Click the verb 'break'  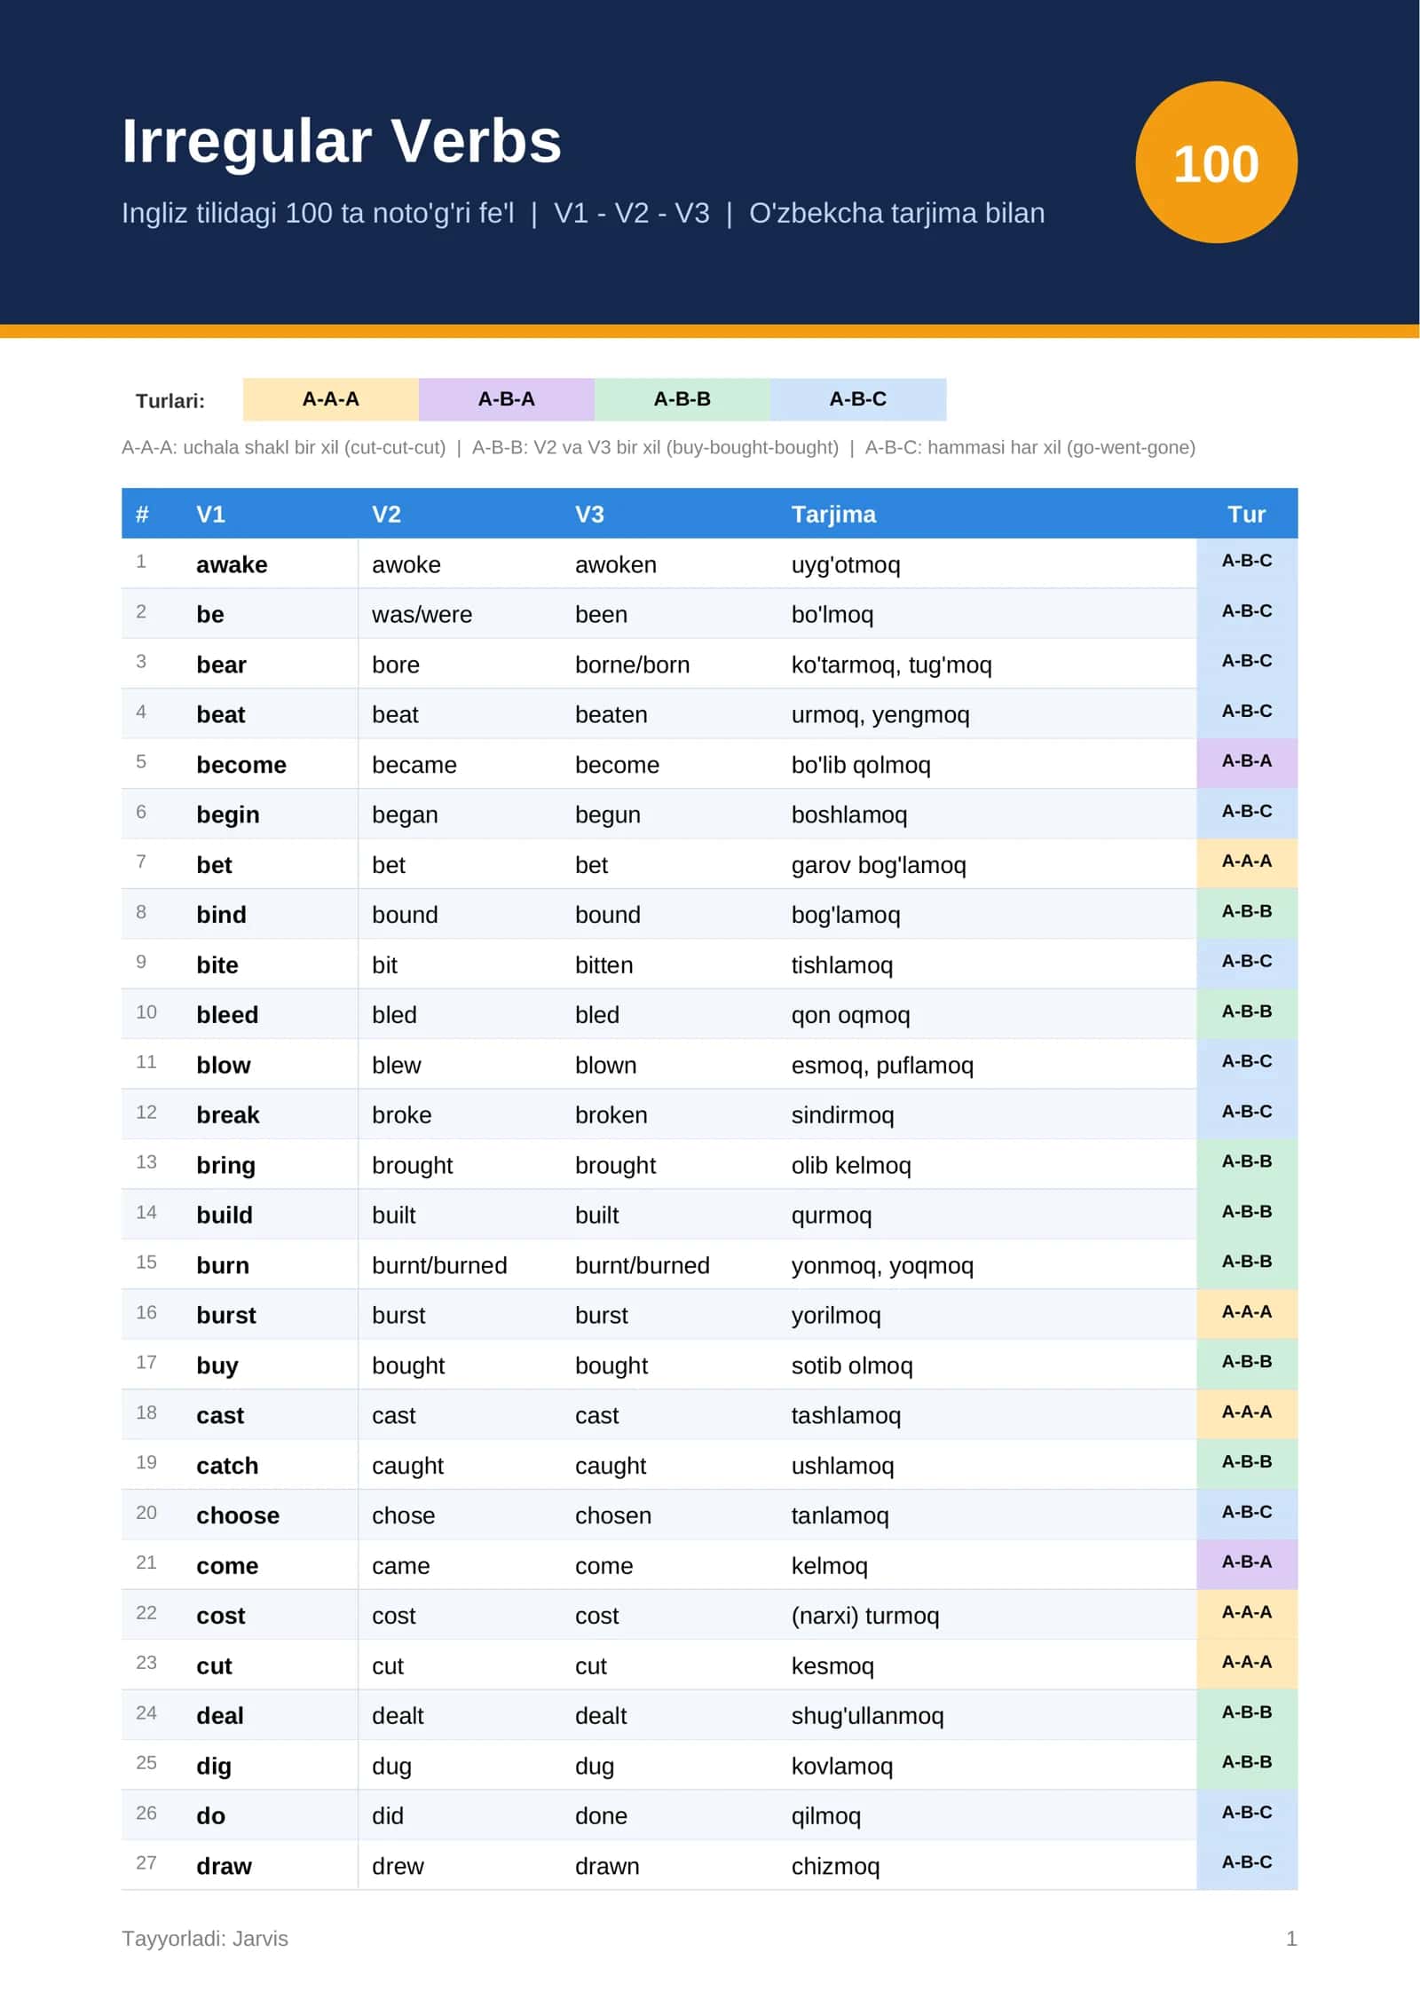[228, 1115]
